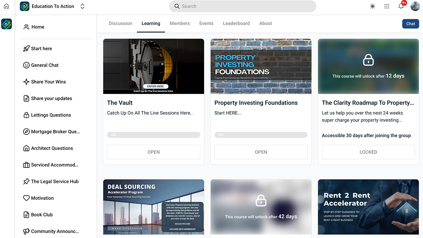Switch to the Leaderboard tab
Screen dimensions: 423x238
click(236, 23)
